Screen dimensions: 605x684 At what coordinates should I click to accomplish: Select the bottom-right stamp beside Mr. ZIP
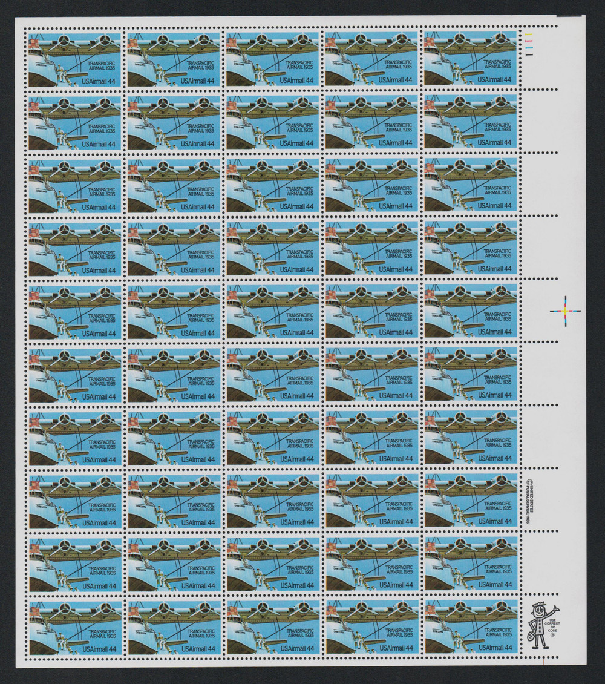pyautogui.click(x=470, y=626)
